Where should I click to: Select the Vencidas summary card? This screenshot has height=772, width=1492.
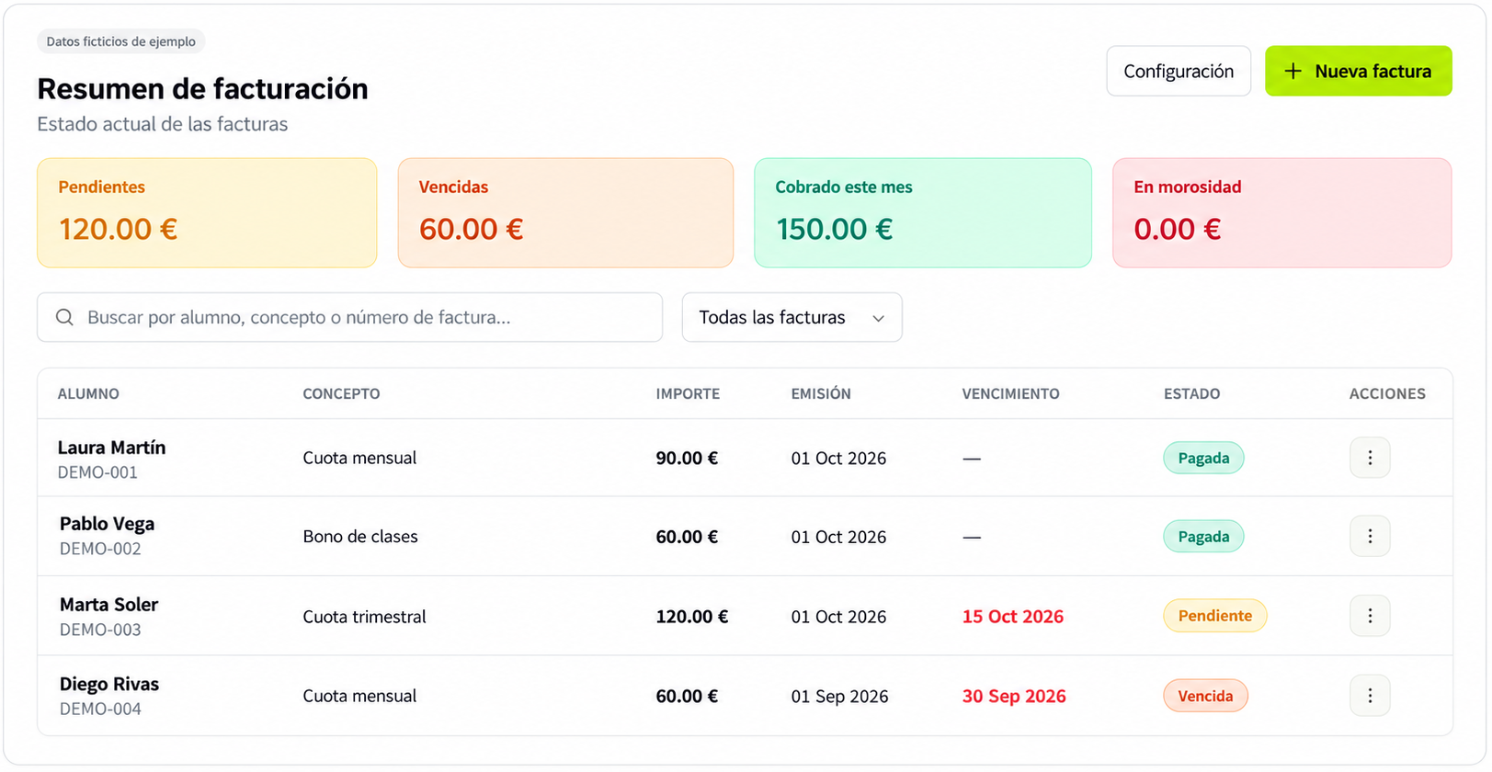tap(565, 212)
